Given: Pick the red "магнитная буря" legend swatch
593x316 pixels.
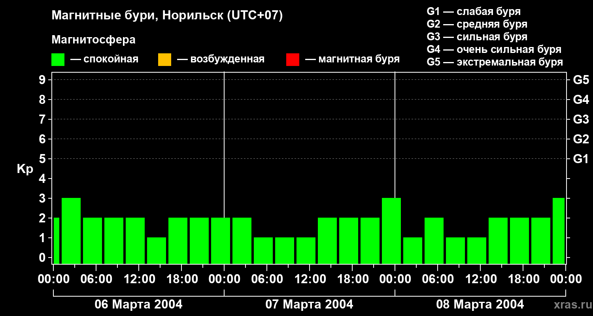Looking at the screenshot, I should [293, 60].
